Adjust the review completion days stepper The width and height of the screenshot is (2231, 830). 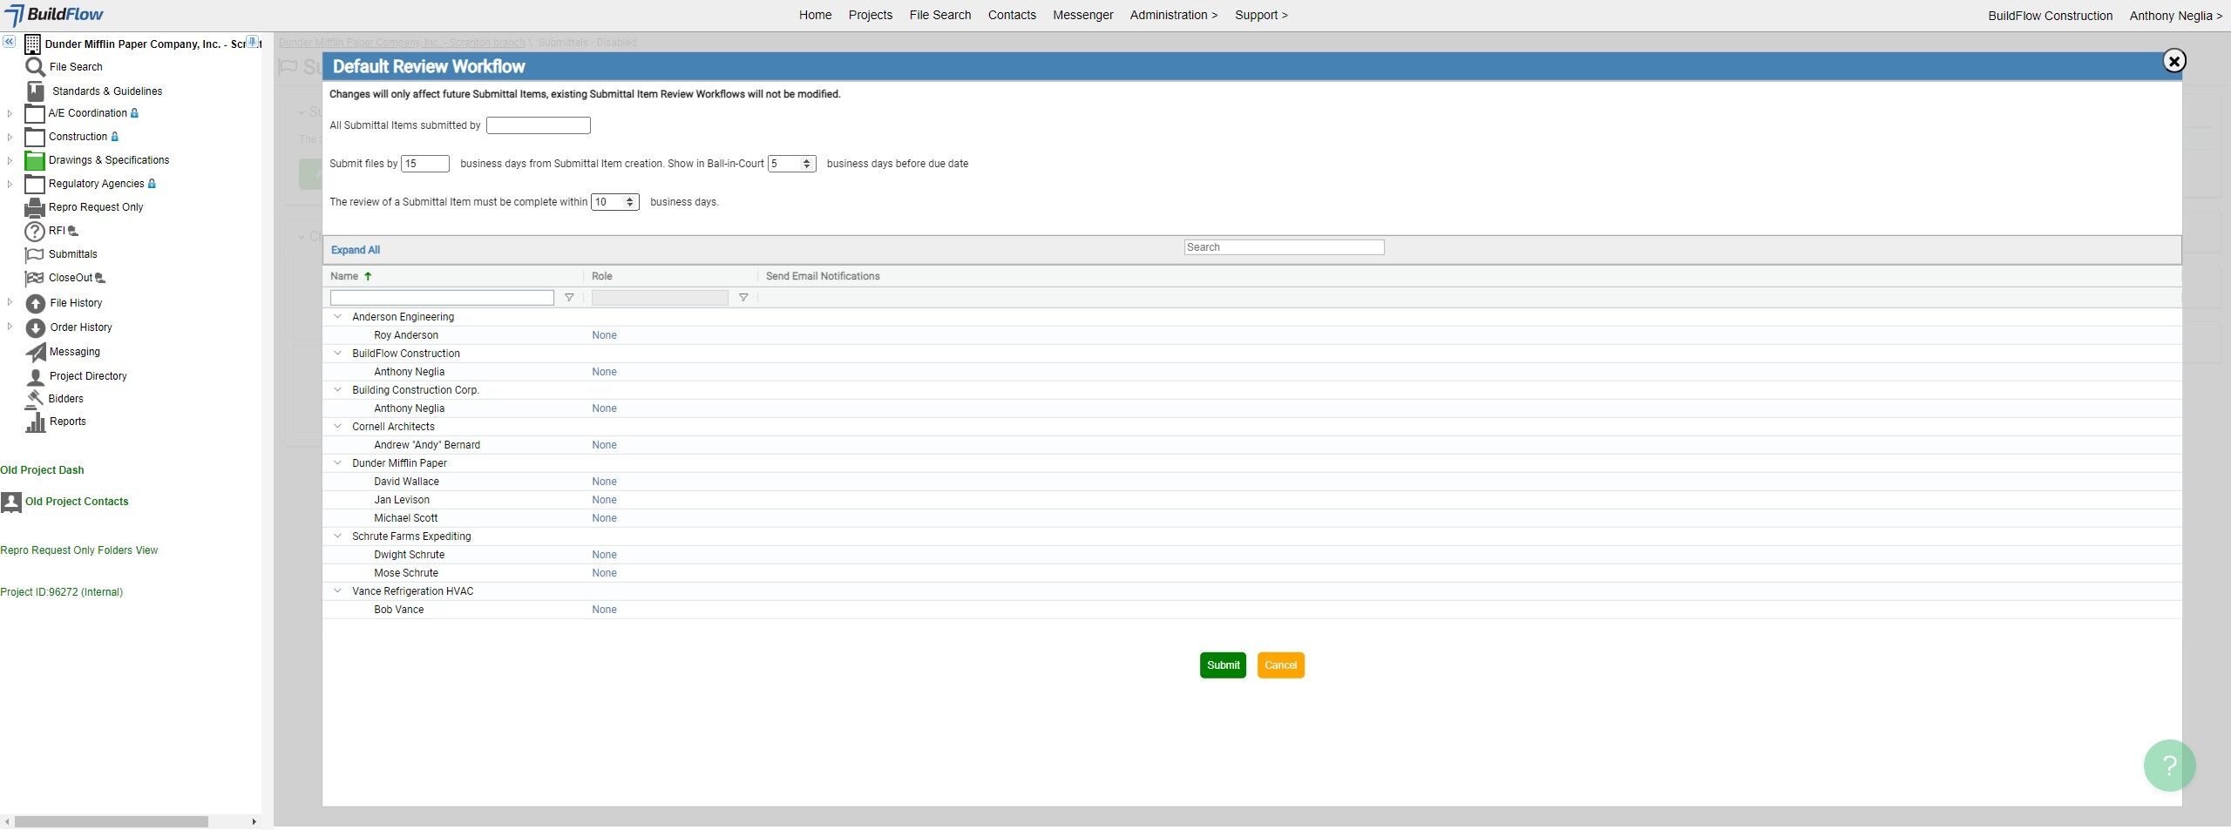tap(629, 202)
